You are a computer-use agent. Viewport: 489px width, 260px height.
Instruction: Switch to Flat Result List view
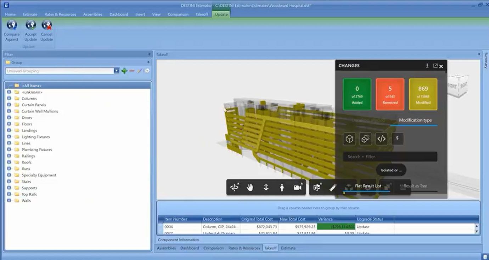tap(368, 186)
